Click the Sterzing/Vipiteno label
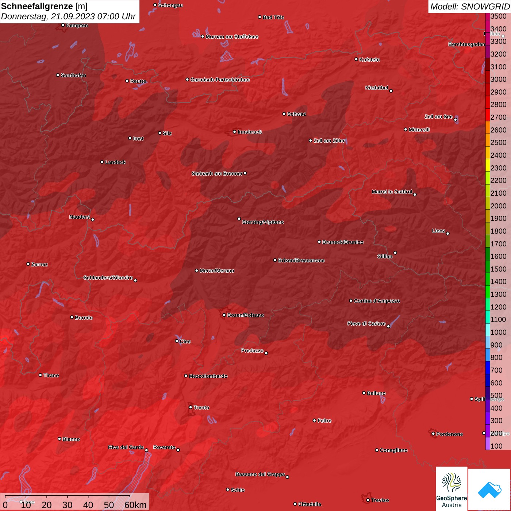This screenshot has width=511, height=511. 263,222
